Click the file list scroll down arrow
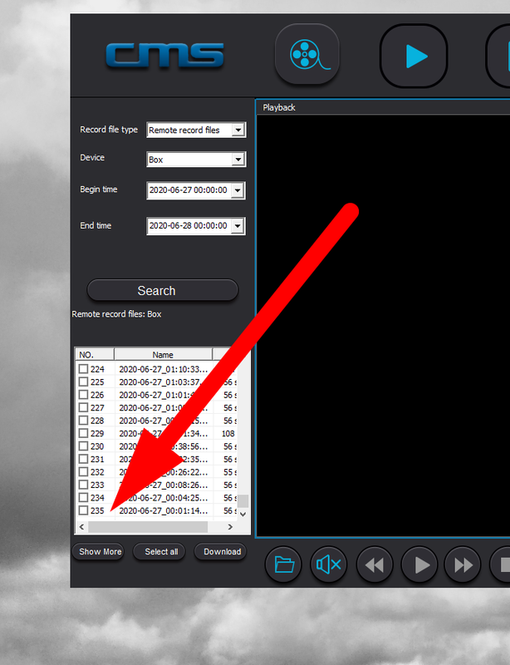The image size is (510, 665). tap(243, 514)
